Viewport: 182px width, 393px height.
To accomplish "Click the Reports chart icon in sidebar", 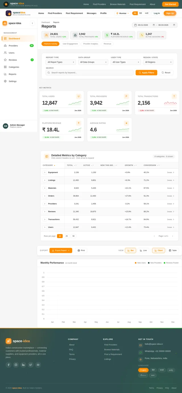I will [5, 74].
